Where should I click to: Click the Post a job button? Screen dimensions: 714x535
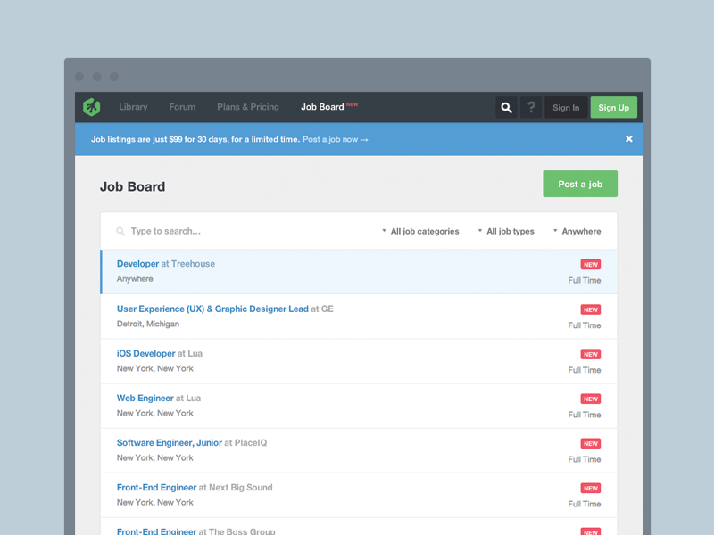tap(580, 184)
